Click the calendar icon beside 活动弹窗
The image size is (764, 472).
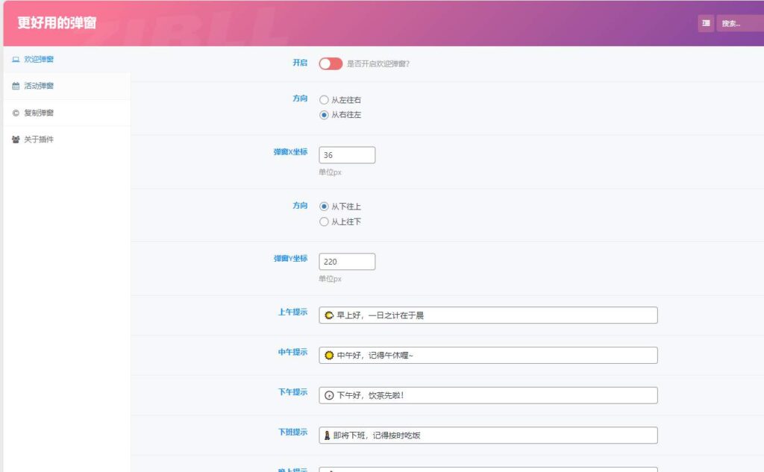[16, 86]
